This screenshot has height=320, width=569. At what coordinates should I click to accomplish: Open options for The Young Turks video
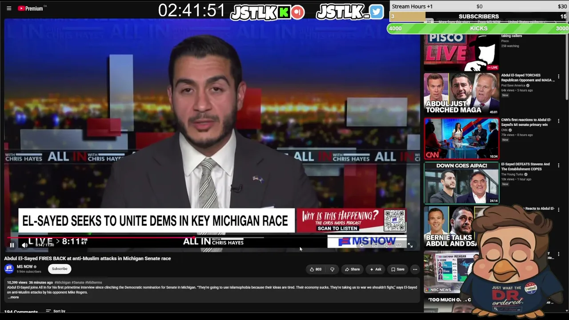pos(558,165)
